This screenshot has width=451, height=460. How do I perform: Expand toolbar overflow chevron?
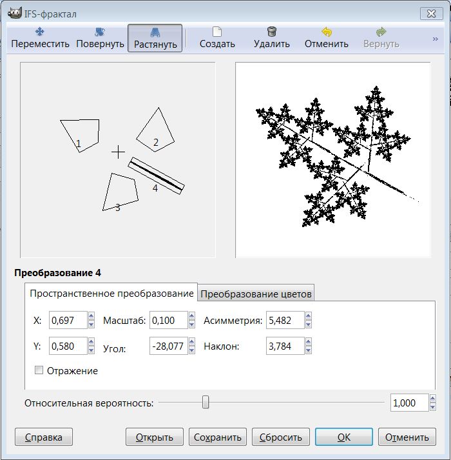click(435, 39)
